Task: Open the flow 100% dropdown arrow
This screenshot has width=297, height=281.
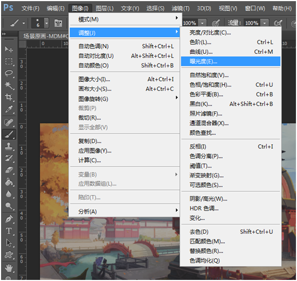Action: pos(265,23)
